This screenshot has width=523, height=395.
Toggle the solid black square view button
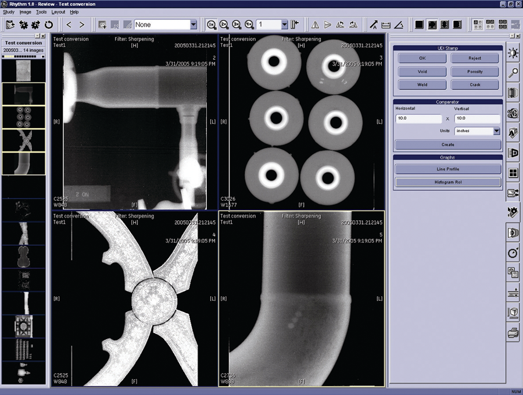click(x=418, y=24)
